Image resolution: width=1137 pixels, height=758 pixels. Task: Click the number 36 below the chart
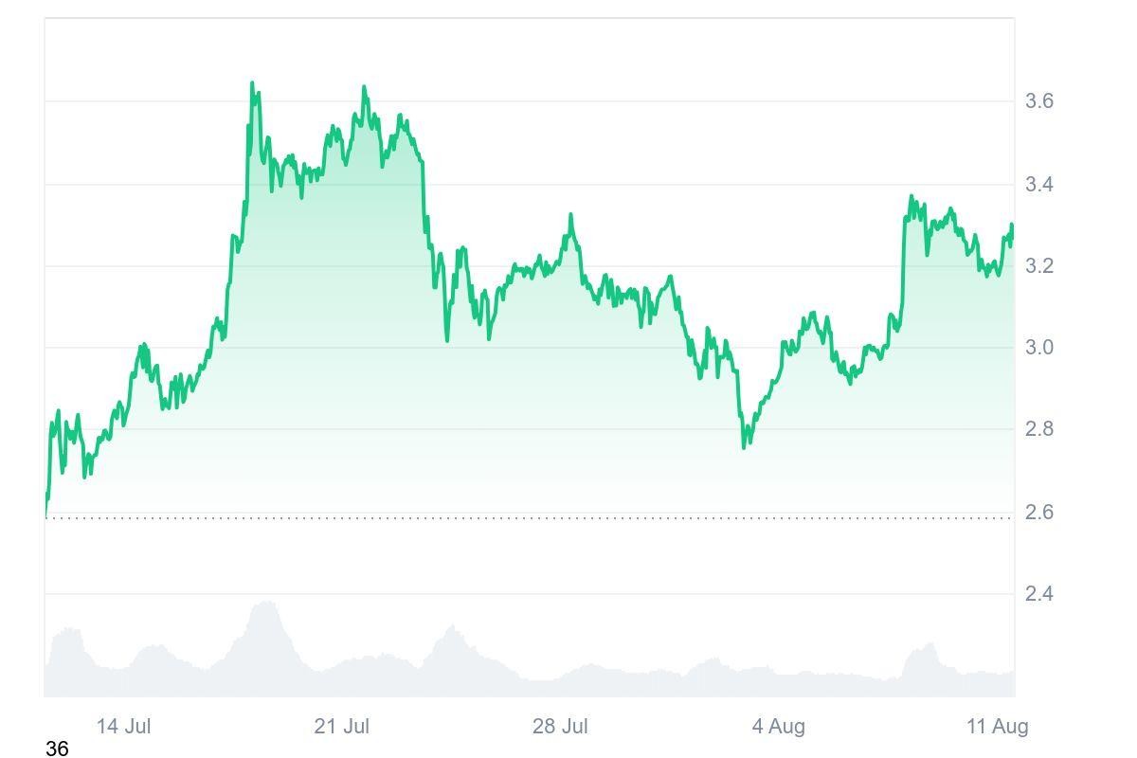click(x=57, y=749)
